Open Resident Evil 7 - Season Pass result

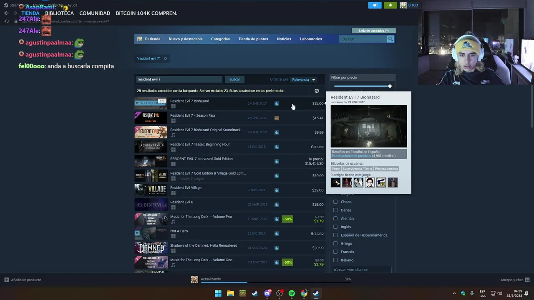(229, 118)
